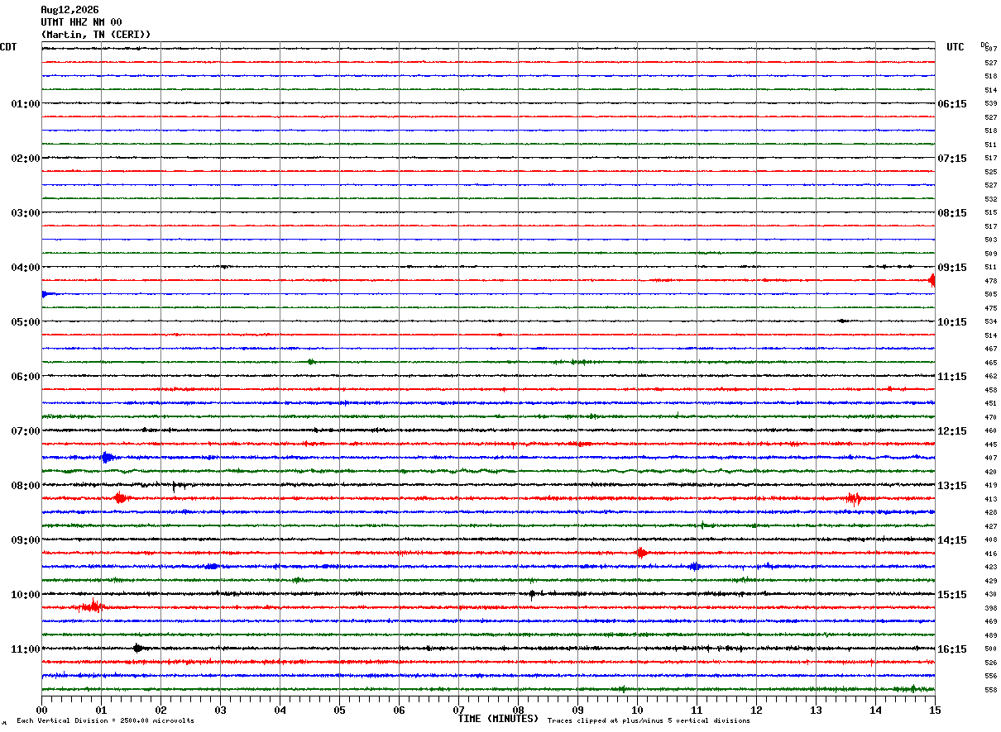Click the red seismic burst near 09:15 UTC
This screenshot has width=1001, height=732.
coord(932,280)
